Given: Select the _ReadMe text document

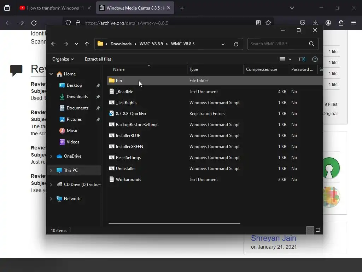Looking at the screenshot, I should [215, 92].
